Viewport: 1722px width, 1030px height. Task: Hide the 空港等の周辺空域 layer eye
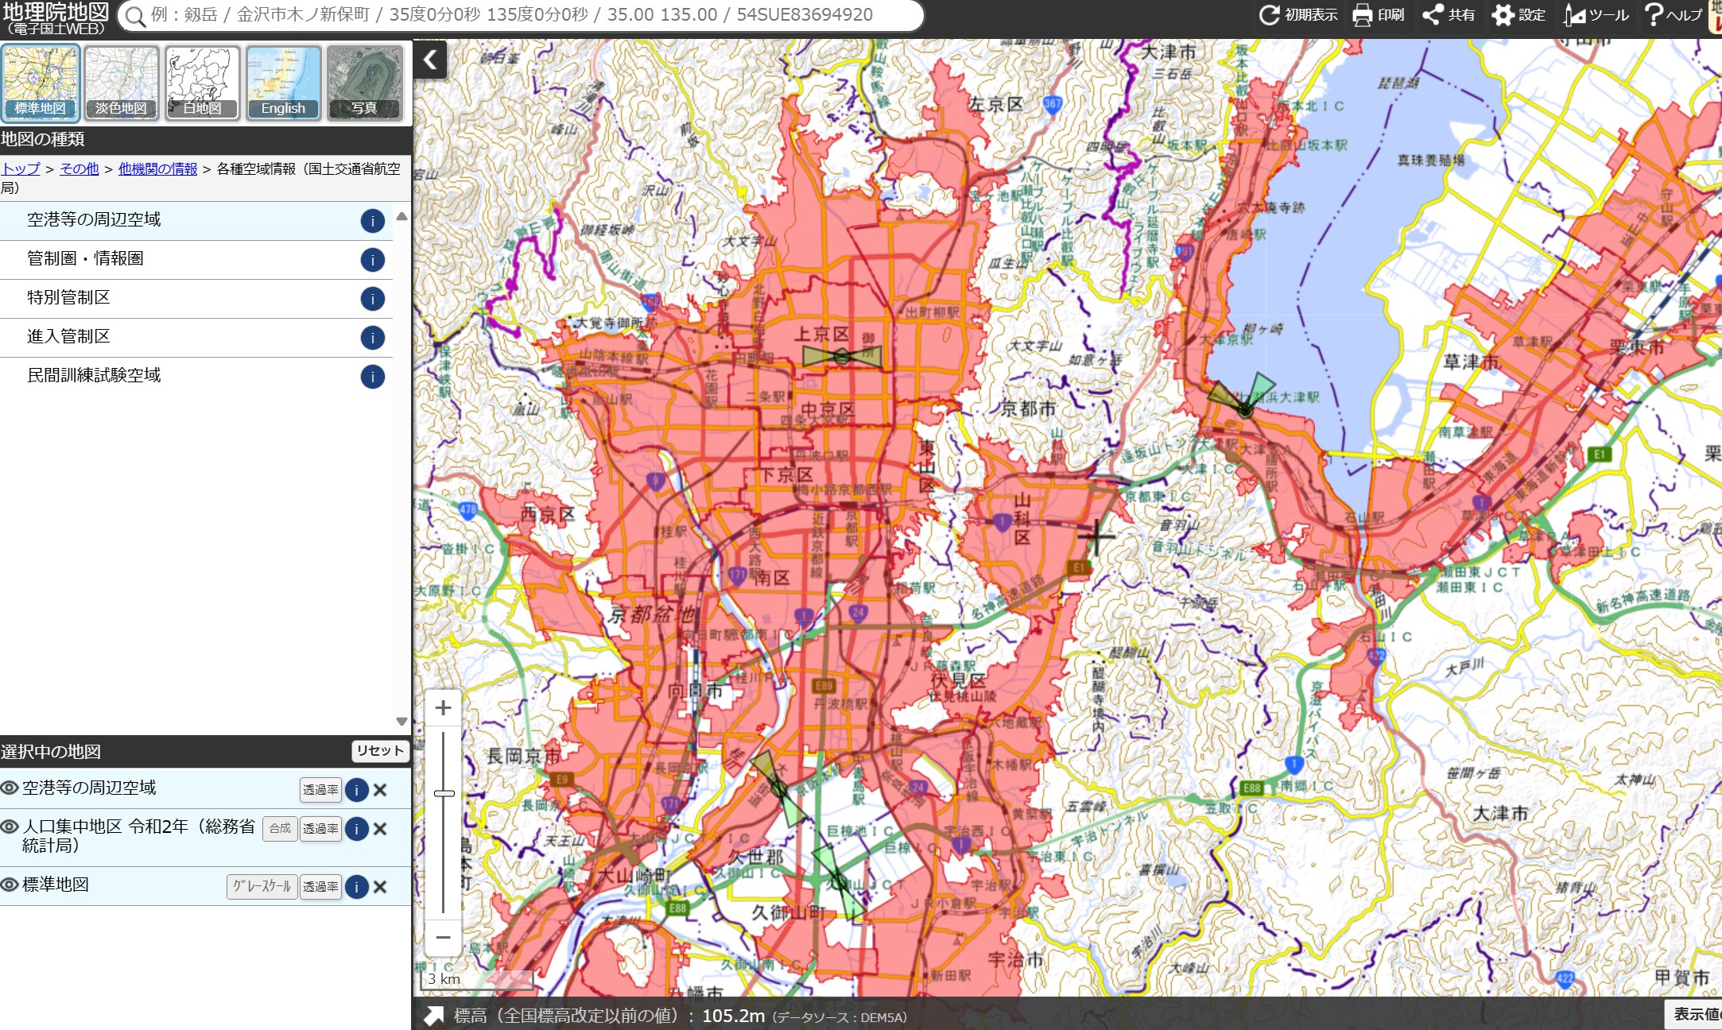click(10, 788)
